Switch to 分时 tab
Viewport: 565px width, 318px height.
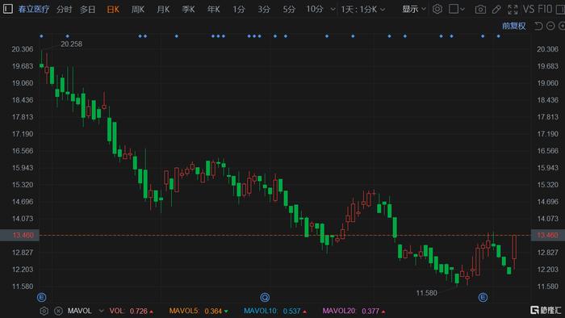pyautogui.click(x=65, y=10)
